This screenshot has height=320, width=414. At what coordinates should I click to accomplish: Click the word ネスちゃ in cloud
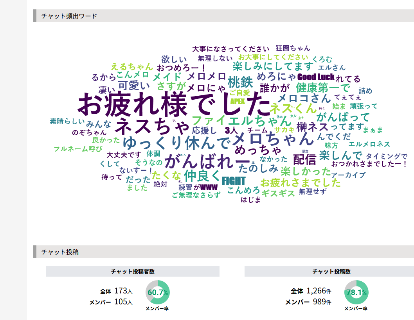tap(152, 126)
